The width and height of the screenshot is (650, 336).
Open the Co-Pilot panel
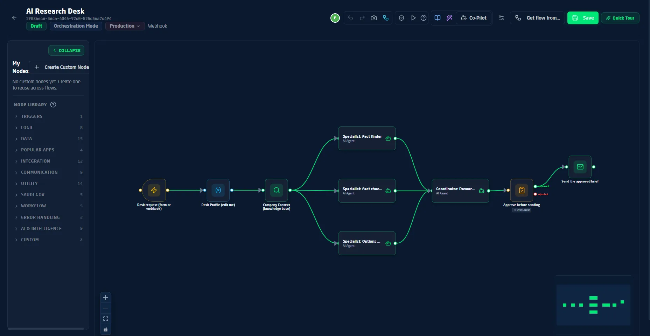point(474,18)
